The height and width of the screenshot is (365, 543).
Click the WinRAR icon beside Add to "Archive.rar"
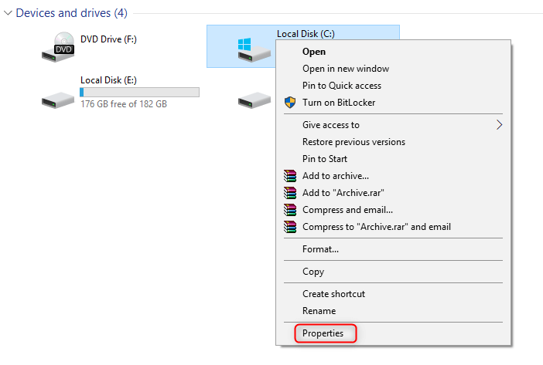(x=290, y=193)
